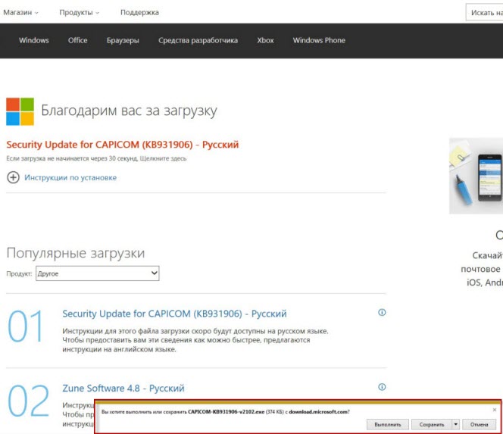The width and height of the screenshot is (503, 434).
Task: Select Браузеры in navigation bar
Action: (x=123, y=40)
